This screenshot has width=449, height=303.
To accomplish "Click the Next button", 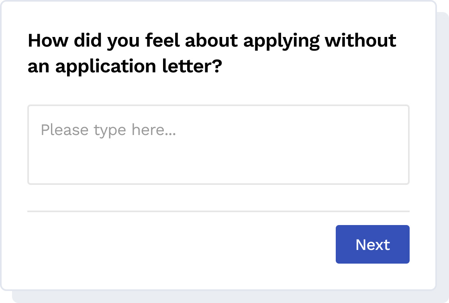I will [x=373, y=244].
